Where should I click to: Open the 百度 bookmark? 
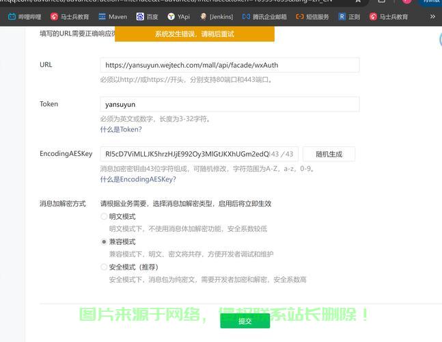pyautogui.click(x=147, y=17)
